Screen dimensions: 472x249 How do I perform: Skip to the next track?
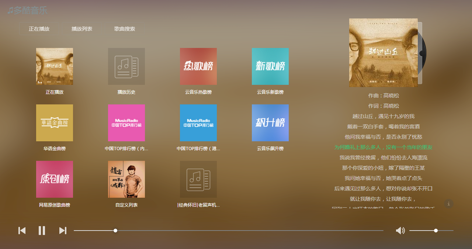63,231
